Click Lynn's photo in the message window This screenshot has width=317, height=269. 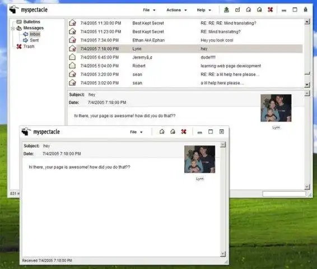[x=199, y=159]
